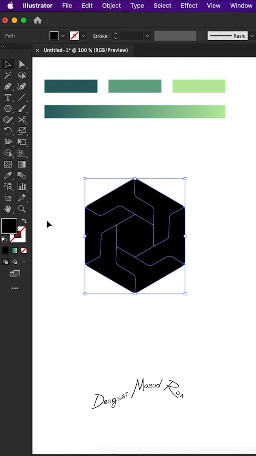Select the Curvature tool

tap(22, 86)
